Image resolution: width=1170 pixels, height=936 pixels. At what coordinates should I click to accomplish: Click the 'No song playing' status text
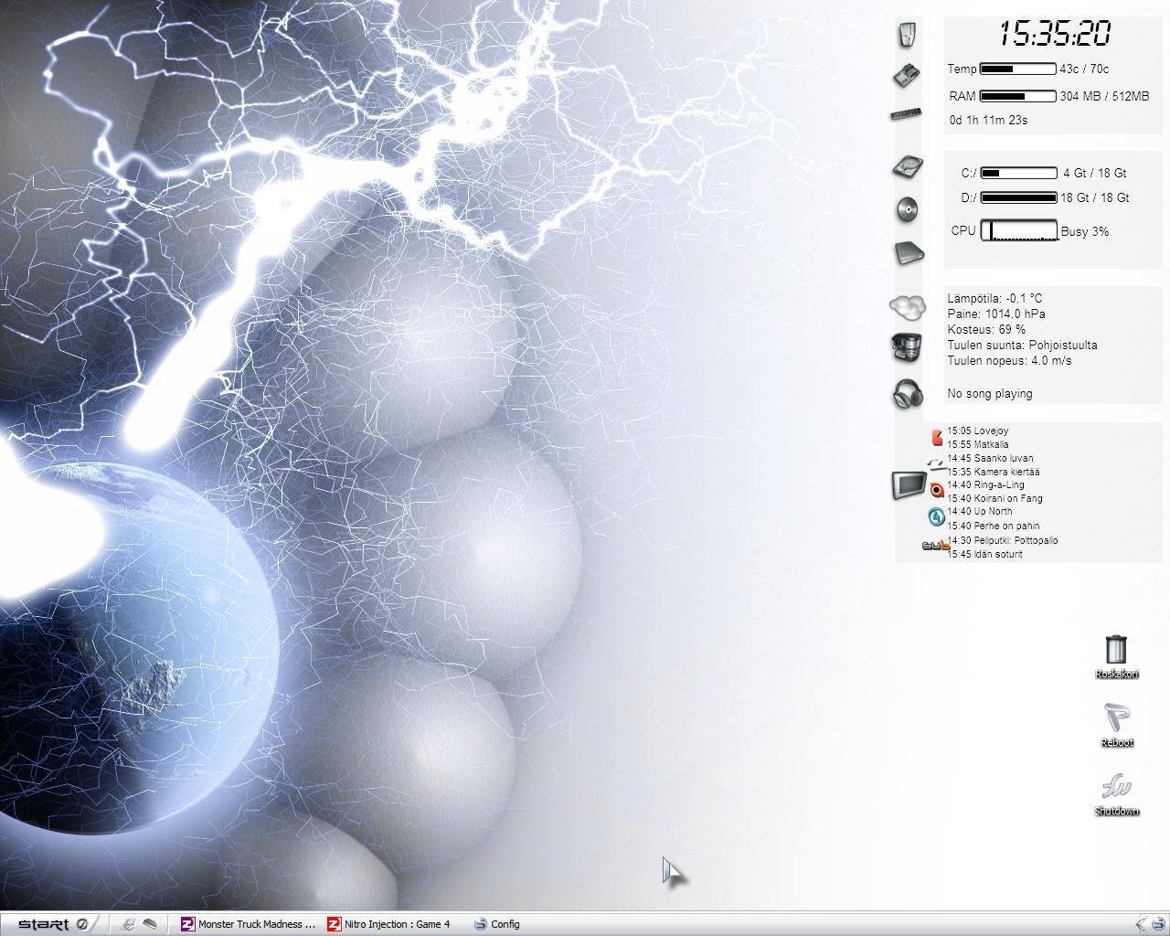990,393
